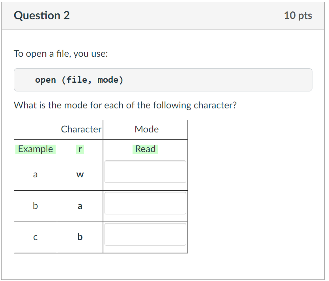Click the empty top-left table cell
The height and width of the screenshot is (281, 329).
(35, 129)
